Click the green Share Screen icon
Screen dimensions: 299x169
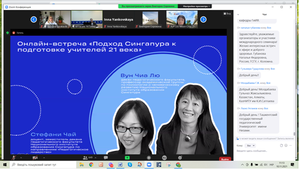point(127,158)
